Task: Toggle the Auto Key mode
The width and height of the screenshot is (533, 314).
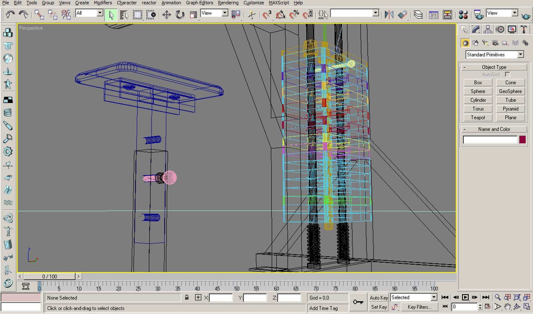Action: point(379,297)
